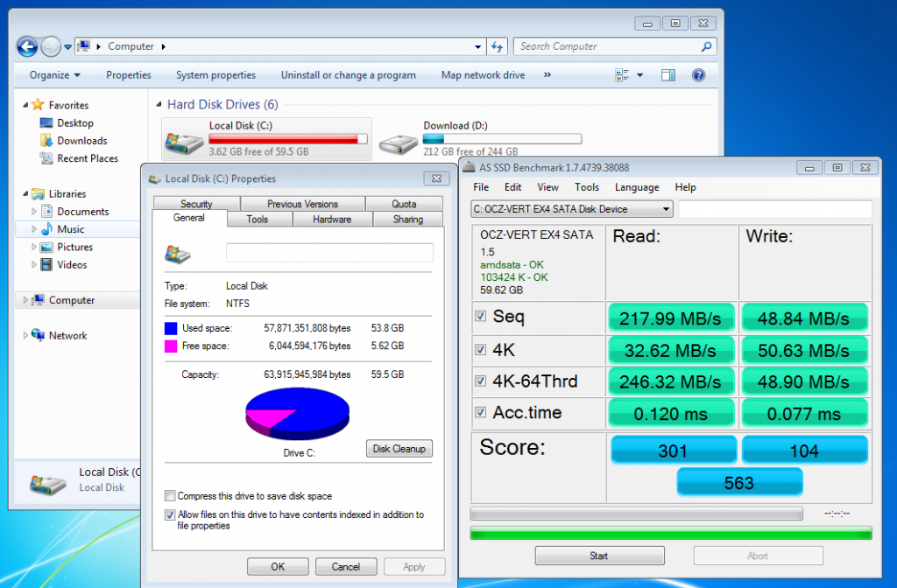The height and width of the screenshot is (588, 897).
Task: Expand the Documents library tree node
Action: [x=34, y=212]
